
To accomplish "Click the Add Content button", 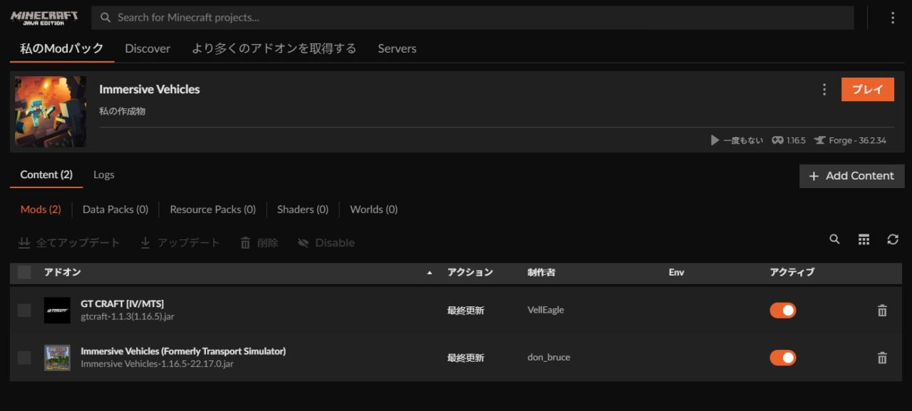I will point(852,176).
